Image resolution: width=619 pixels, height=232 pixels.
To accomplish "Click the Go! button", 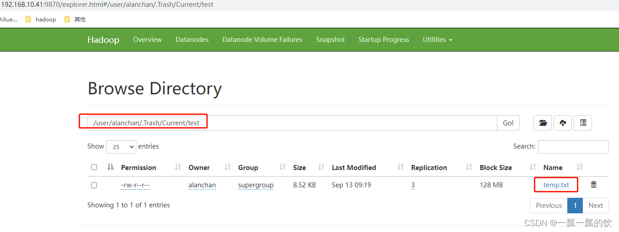I will [x=508, y=123].
